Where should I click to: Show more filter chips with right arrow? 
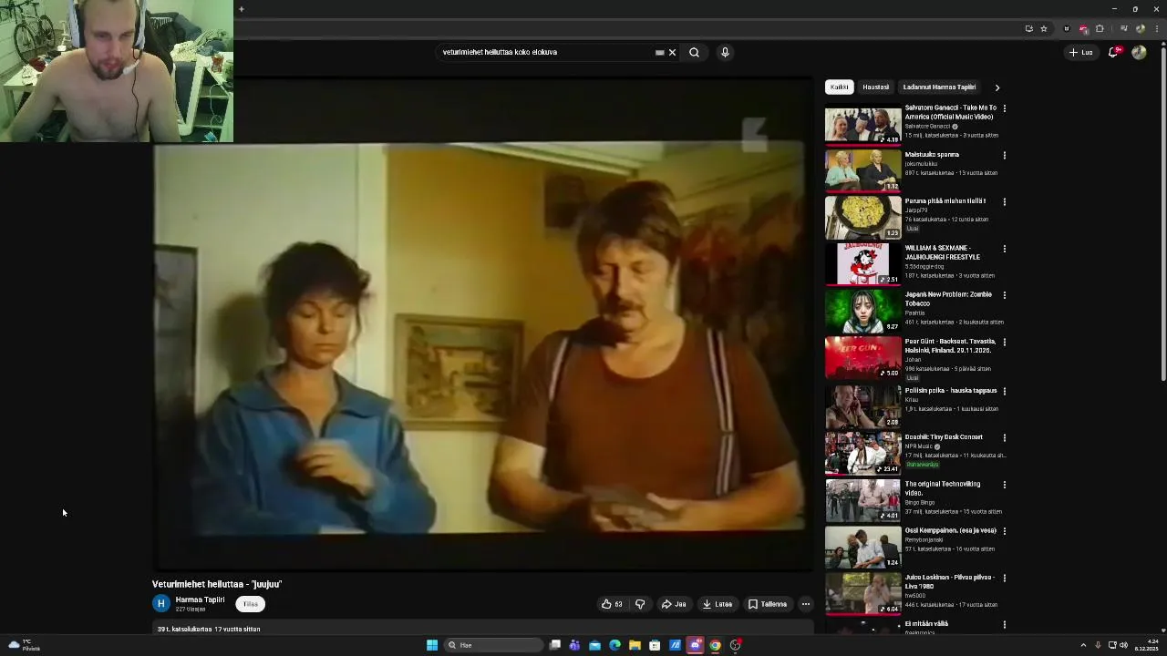point(997,87)
